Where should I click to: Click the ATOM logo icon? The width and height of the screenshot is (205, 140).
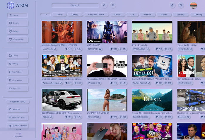tap(11, 6)
